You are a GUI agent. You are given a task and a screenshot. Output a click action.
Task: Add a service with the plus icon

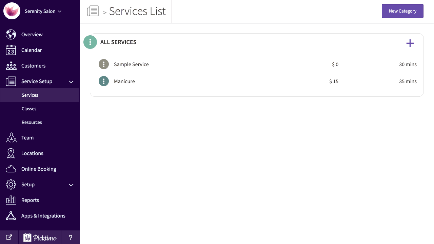tap(410, 43)
